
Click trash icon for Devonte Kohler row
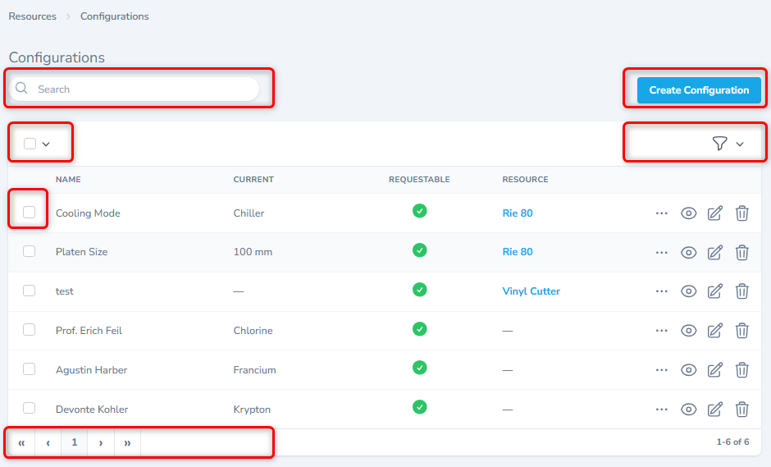741,410
